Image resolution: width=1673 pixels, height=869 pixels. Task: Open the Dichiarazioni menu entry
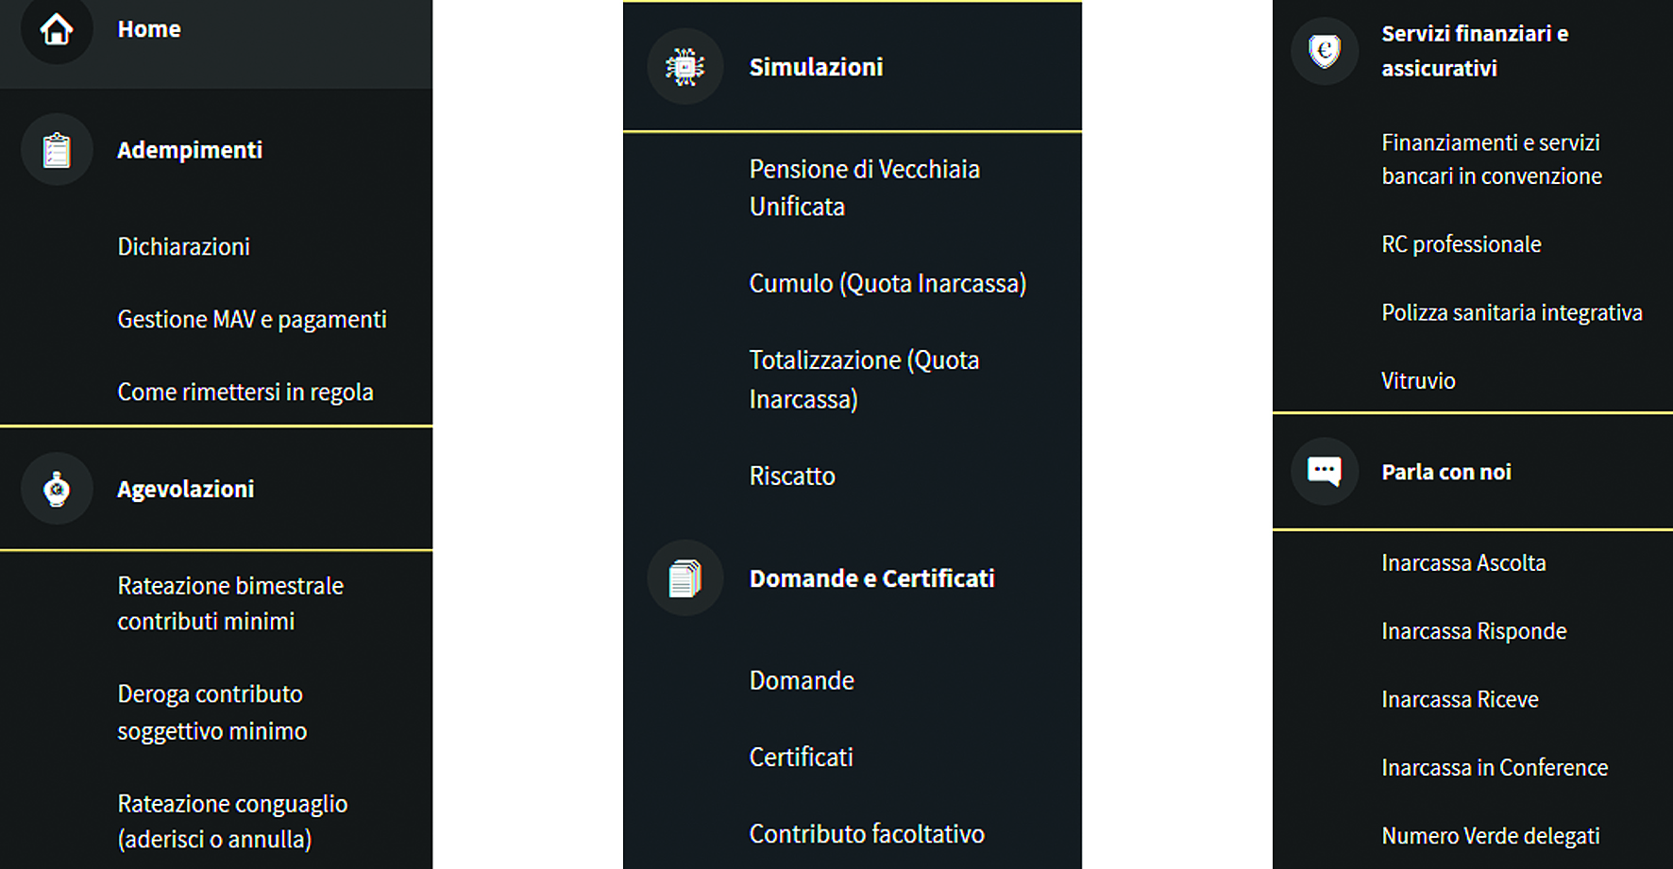tap(183, 247)
